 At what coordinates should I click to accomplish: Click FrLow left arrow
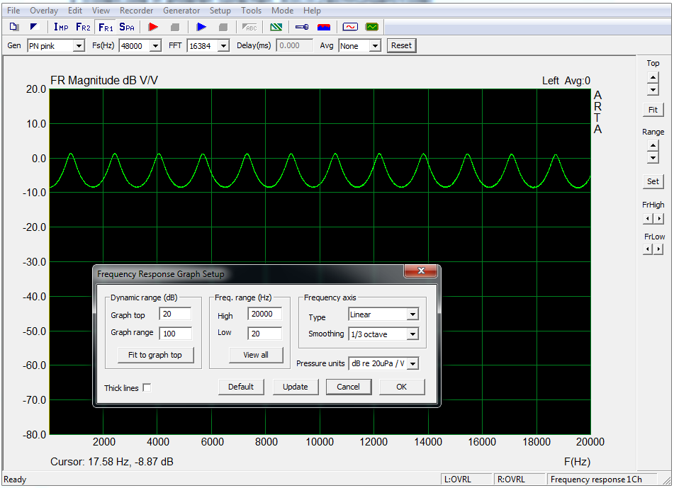pos(648,249)
